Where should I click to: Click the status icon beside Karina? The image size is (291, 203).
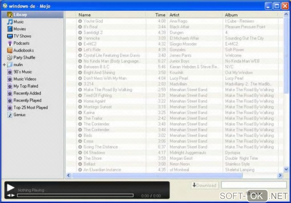point(80,112)
